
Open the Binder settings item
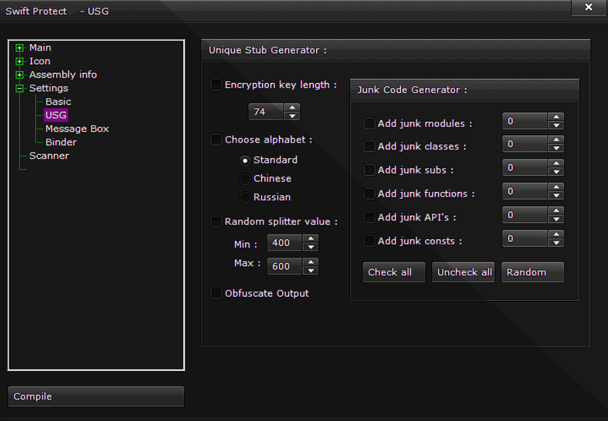[61, 142]
